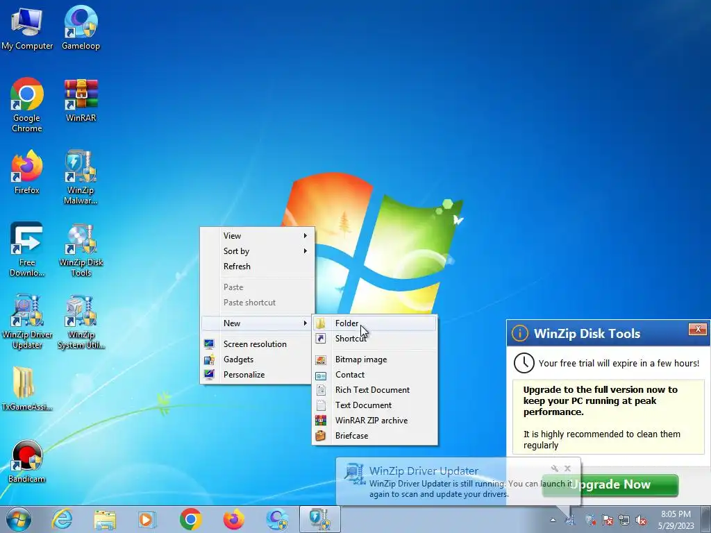Select the Google Chrome desktop shortcut
This screenshot has width=711, height=533.
coord(27,105)
